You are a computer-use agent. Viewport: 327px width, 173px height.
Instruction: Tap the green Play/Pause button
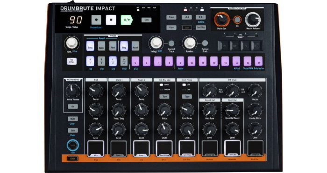[x=127, y=20]
